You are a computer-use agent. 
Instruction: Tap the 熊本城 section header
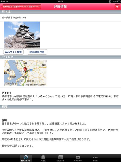pos(60,12)
